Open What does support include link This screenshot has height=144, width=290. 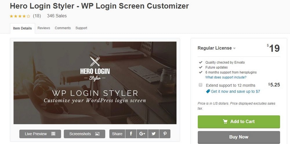tap(226, 77)
